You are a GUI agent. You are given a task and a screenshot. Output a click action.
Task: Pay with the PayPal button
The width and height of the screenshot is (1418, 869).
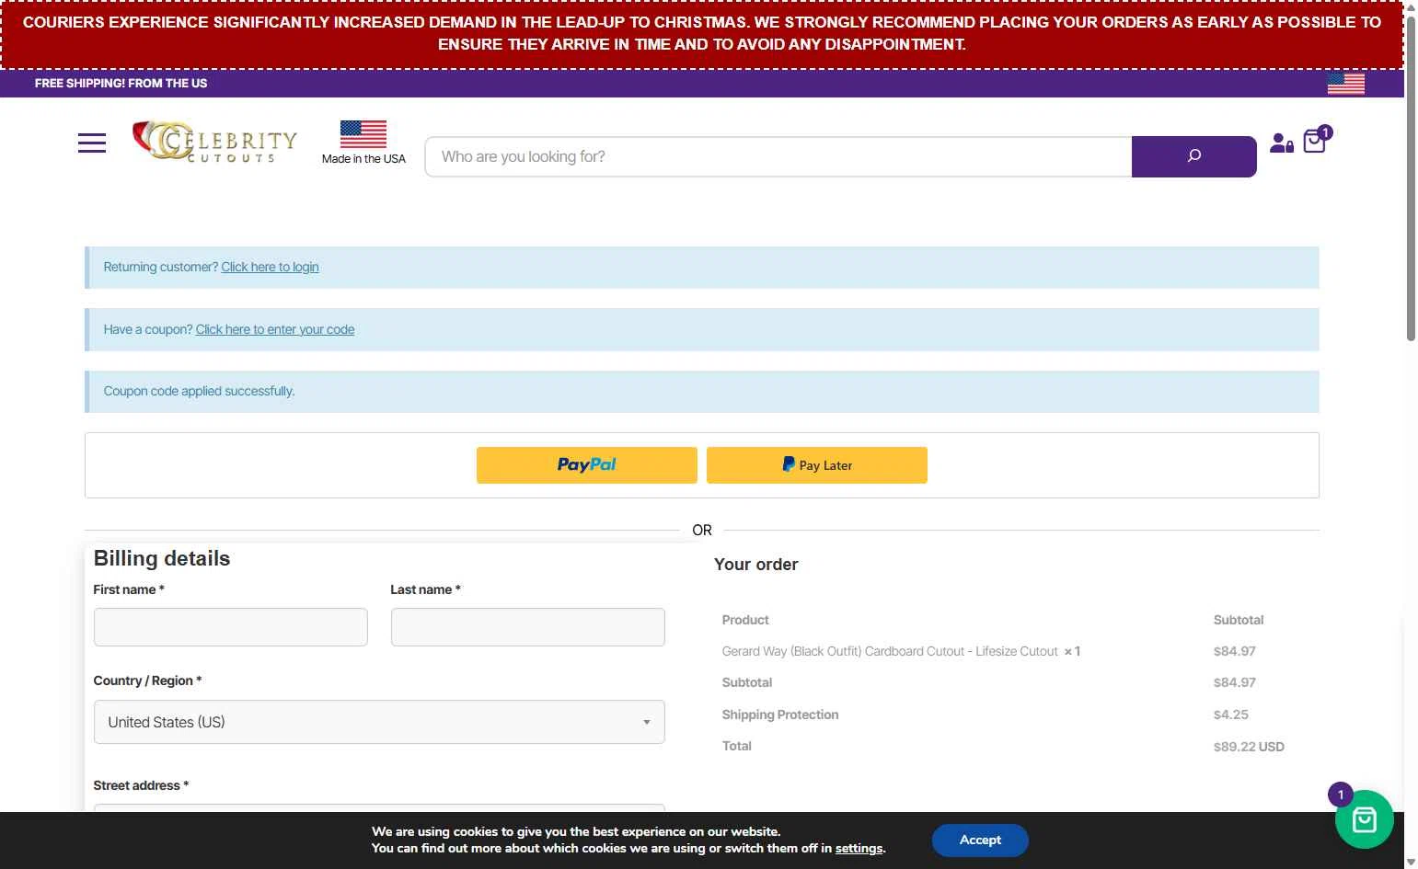(x=587, y=465)
